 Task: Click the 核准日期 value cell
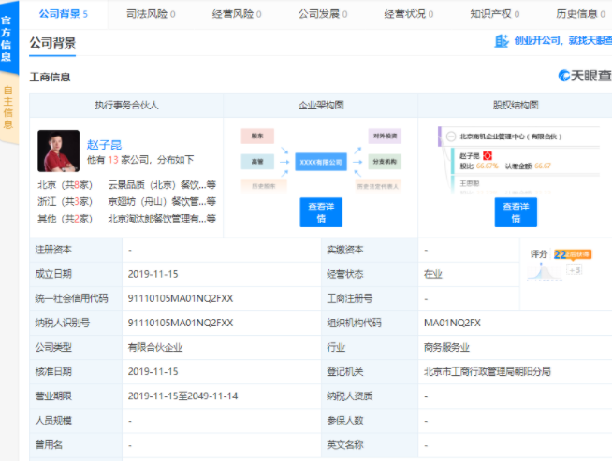click(x=222, y=371)
